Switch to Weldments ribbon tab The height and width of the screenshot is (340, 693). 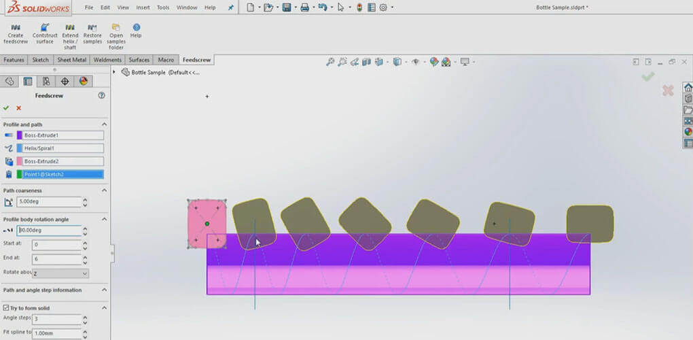pos(107,60)
